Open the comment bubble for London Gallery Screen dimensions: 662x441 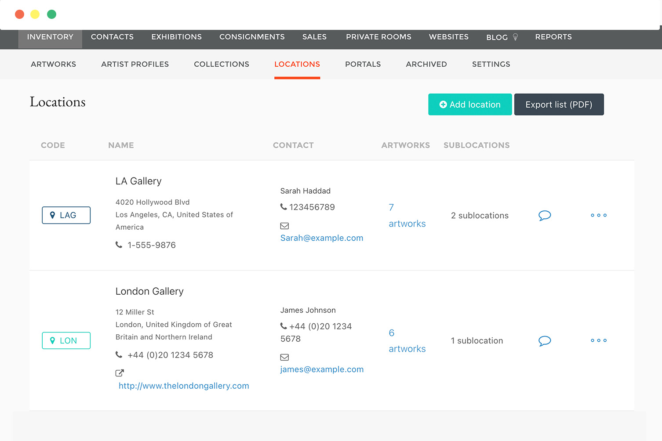click(x=545, y=341)
